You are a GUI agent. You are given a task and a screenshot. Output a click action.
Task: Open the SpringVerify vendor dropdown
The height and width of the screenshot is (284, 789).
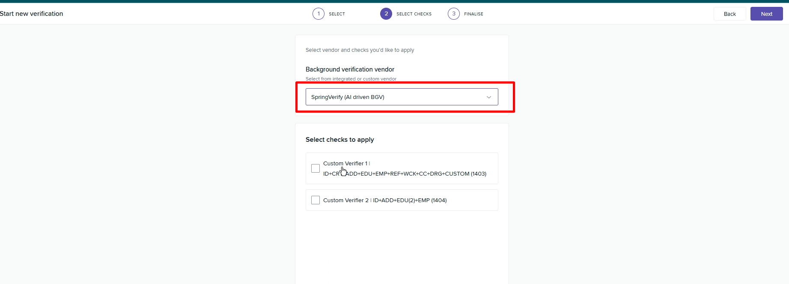402,97
